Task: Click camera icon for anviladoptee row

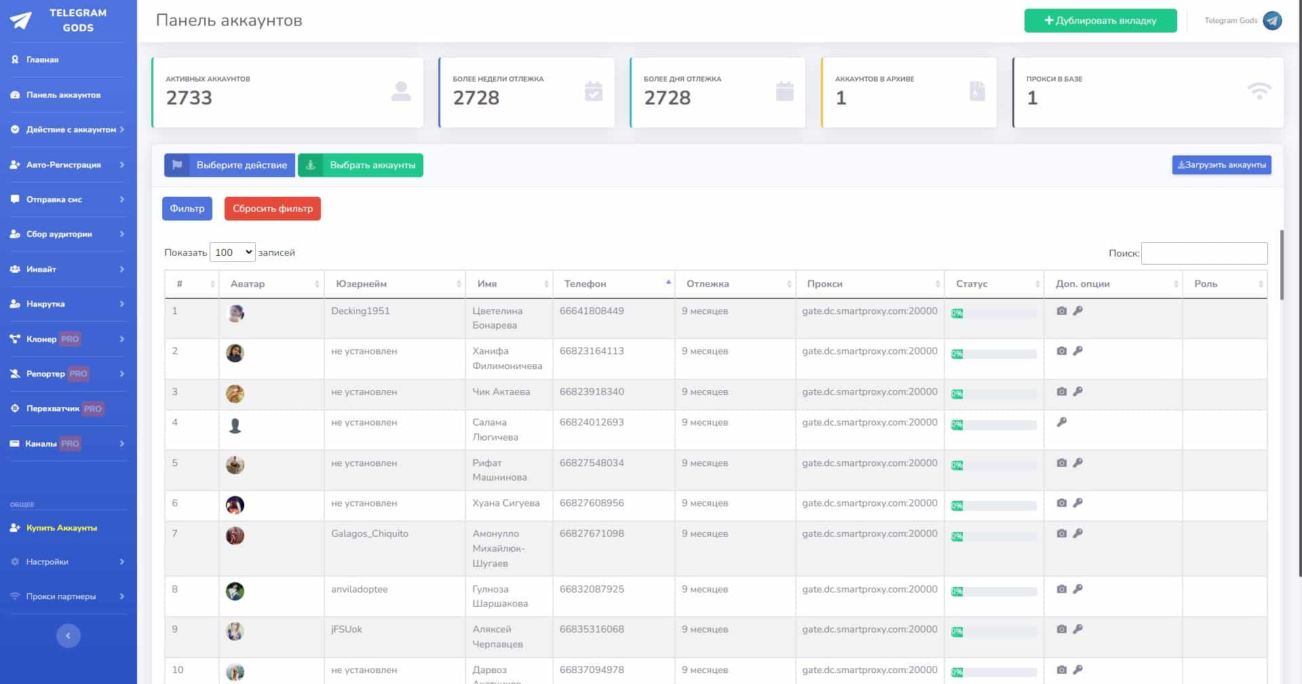Action: [1061, 589]
